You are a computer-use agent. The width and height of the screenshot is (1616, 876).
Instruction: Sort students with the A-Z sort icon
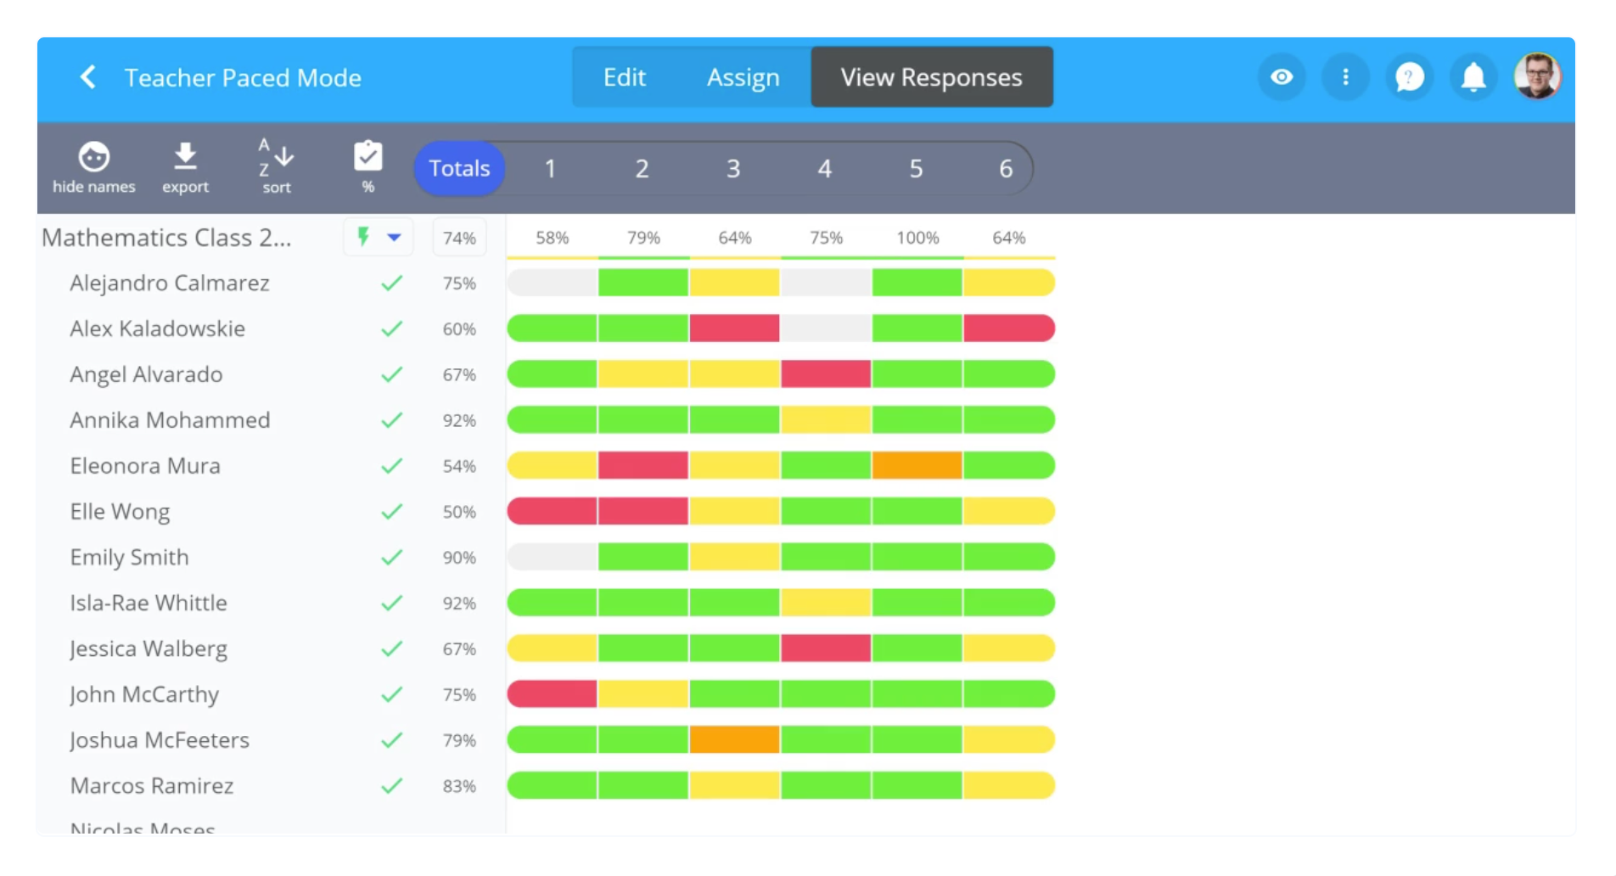tap(276, 158)
